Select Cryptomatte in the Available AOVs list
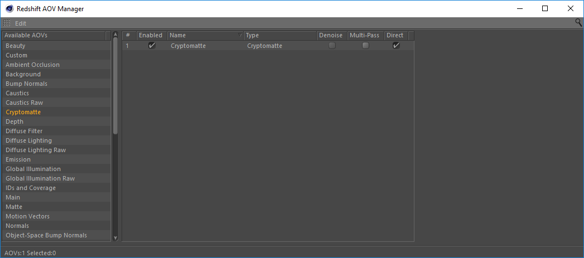 point(23,112)
